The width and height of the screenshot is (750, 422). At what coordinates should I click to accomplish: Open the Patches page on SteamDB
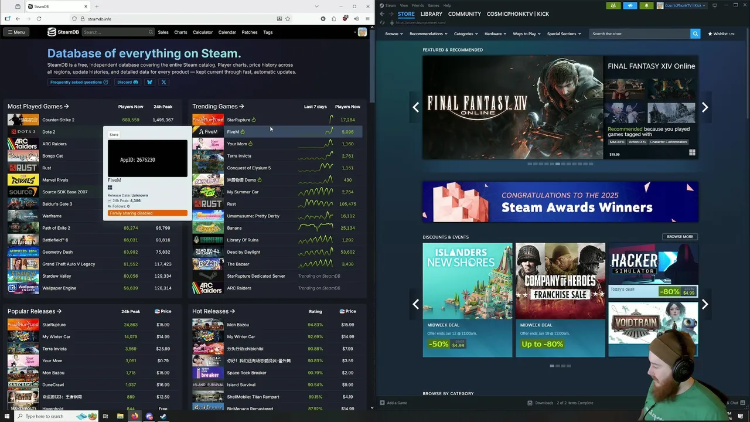pyautogui.click(x=250, y=32)
